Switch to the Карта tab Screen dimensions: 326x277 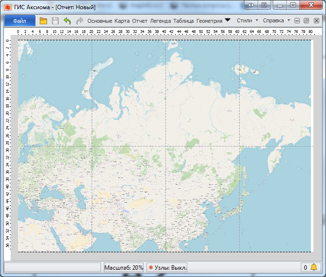click(x=122, y=21)
